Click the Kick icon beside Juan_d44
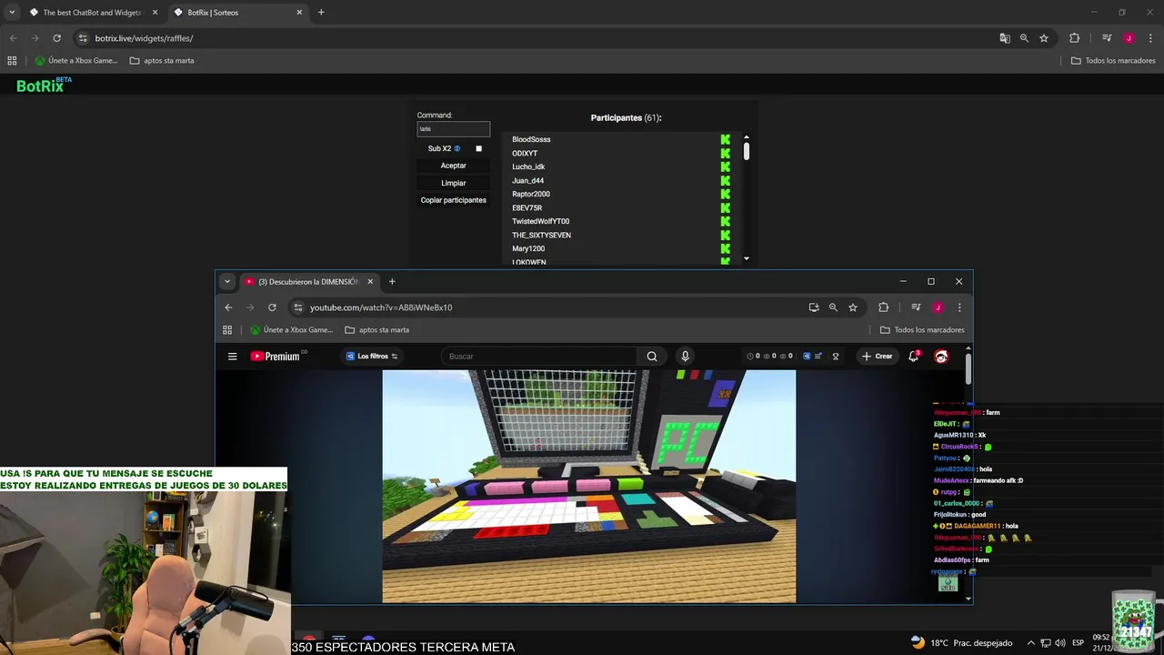Viewport: 1164px width, 655px height. pyautogui.click(x=726, y=180)
